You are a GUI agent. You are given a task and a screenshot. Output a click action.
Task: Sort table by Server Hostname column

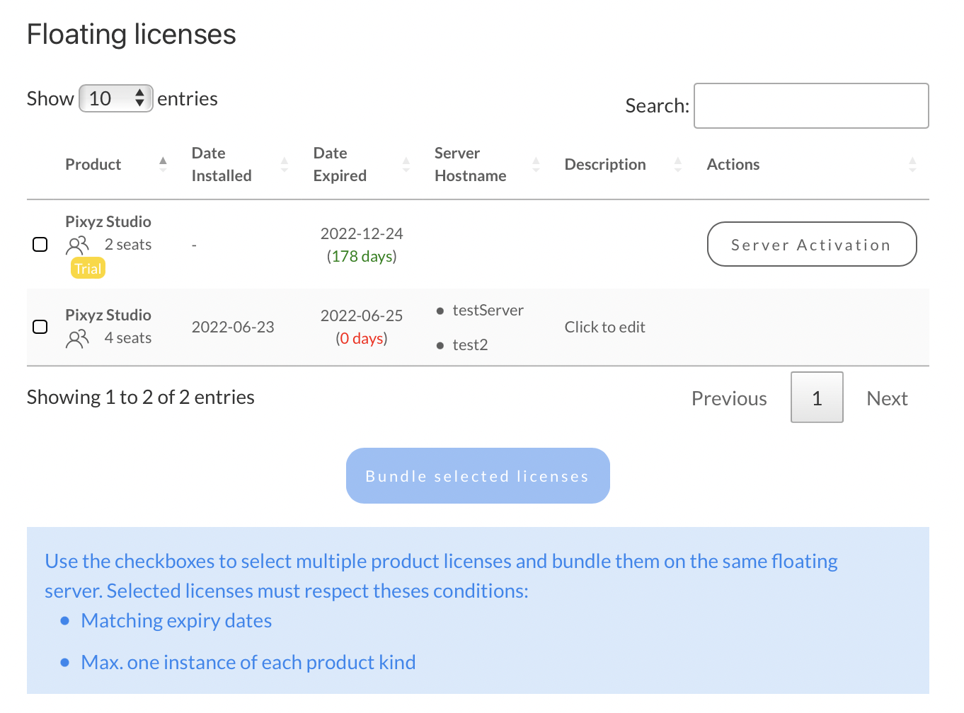pyautogui.click(x=487, y=164)
